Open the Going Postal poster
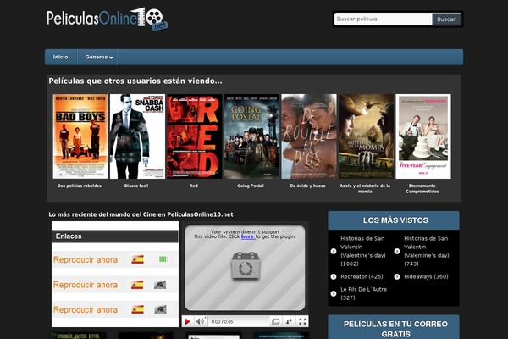Screen dimensions: 508x339 251,136
